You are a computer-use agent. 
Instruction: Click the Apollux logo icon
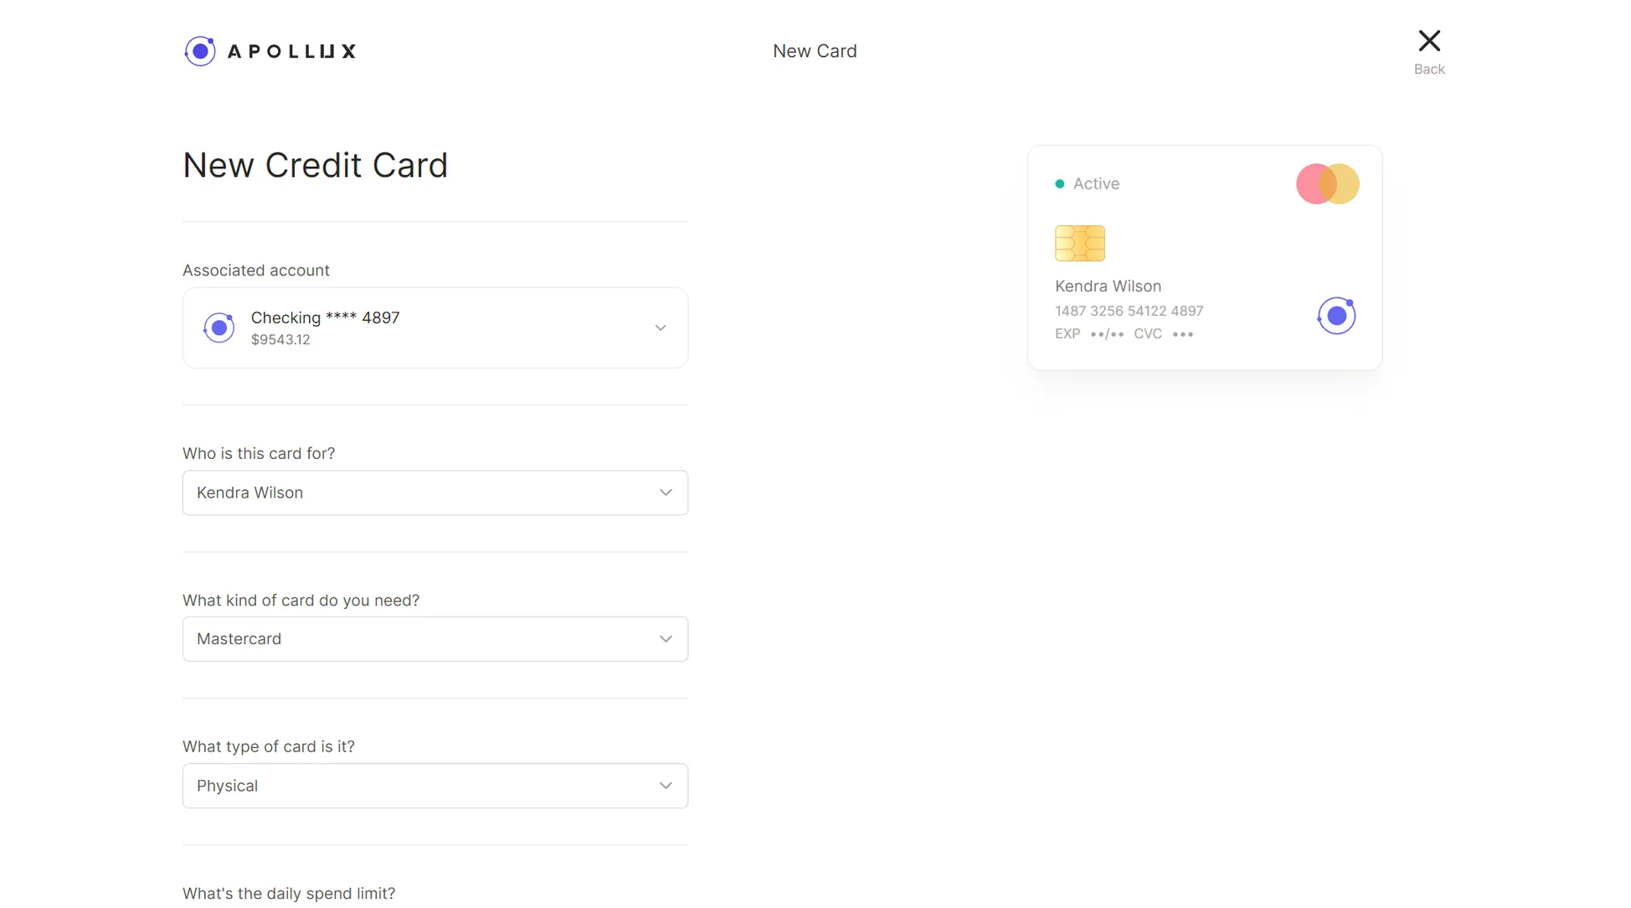[x=200, y=51]
